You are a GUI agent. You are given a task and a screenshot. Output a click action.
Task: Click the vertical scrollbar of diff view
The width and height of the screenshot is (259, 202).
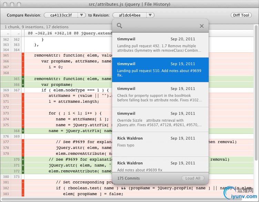pos(256,92)
